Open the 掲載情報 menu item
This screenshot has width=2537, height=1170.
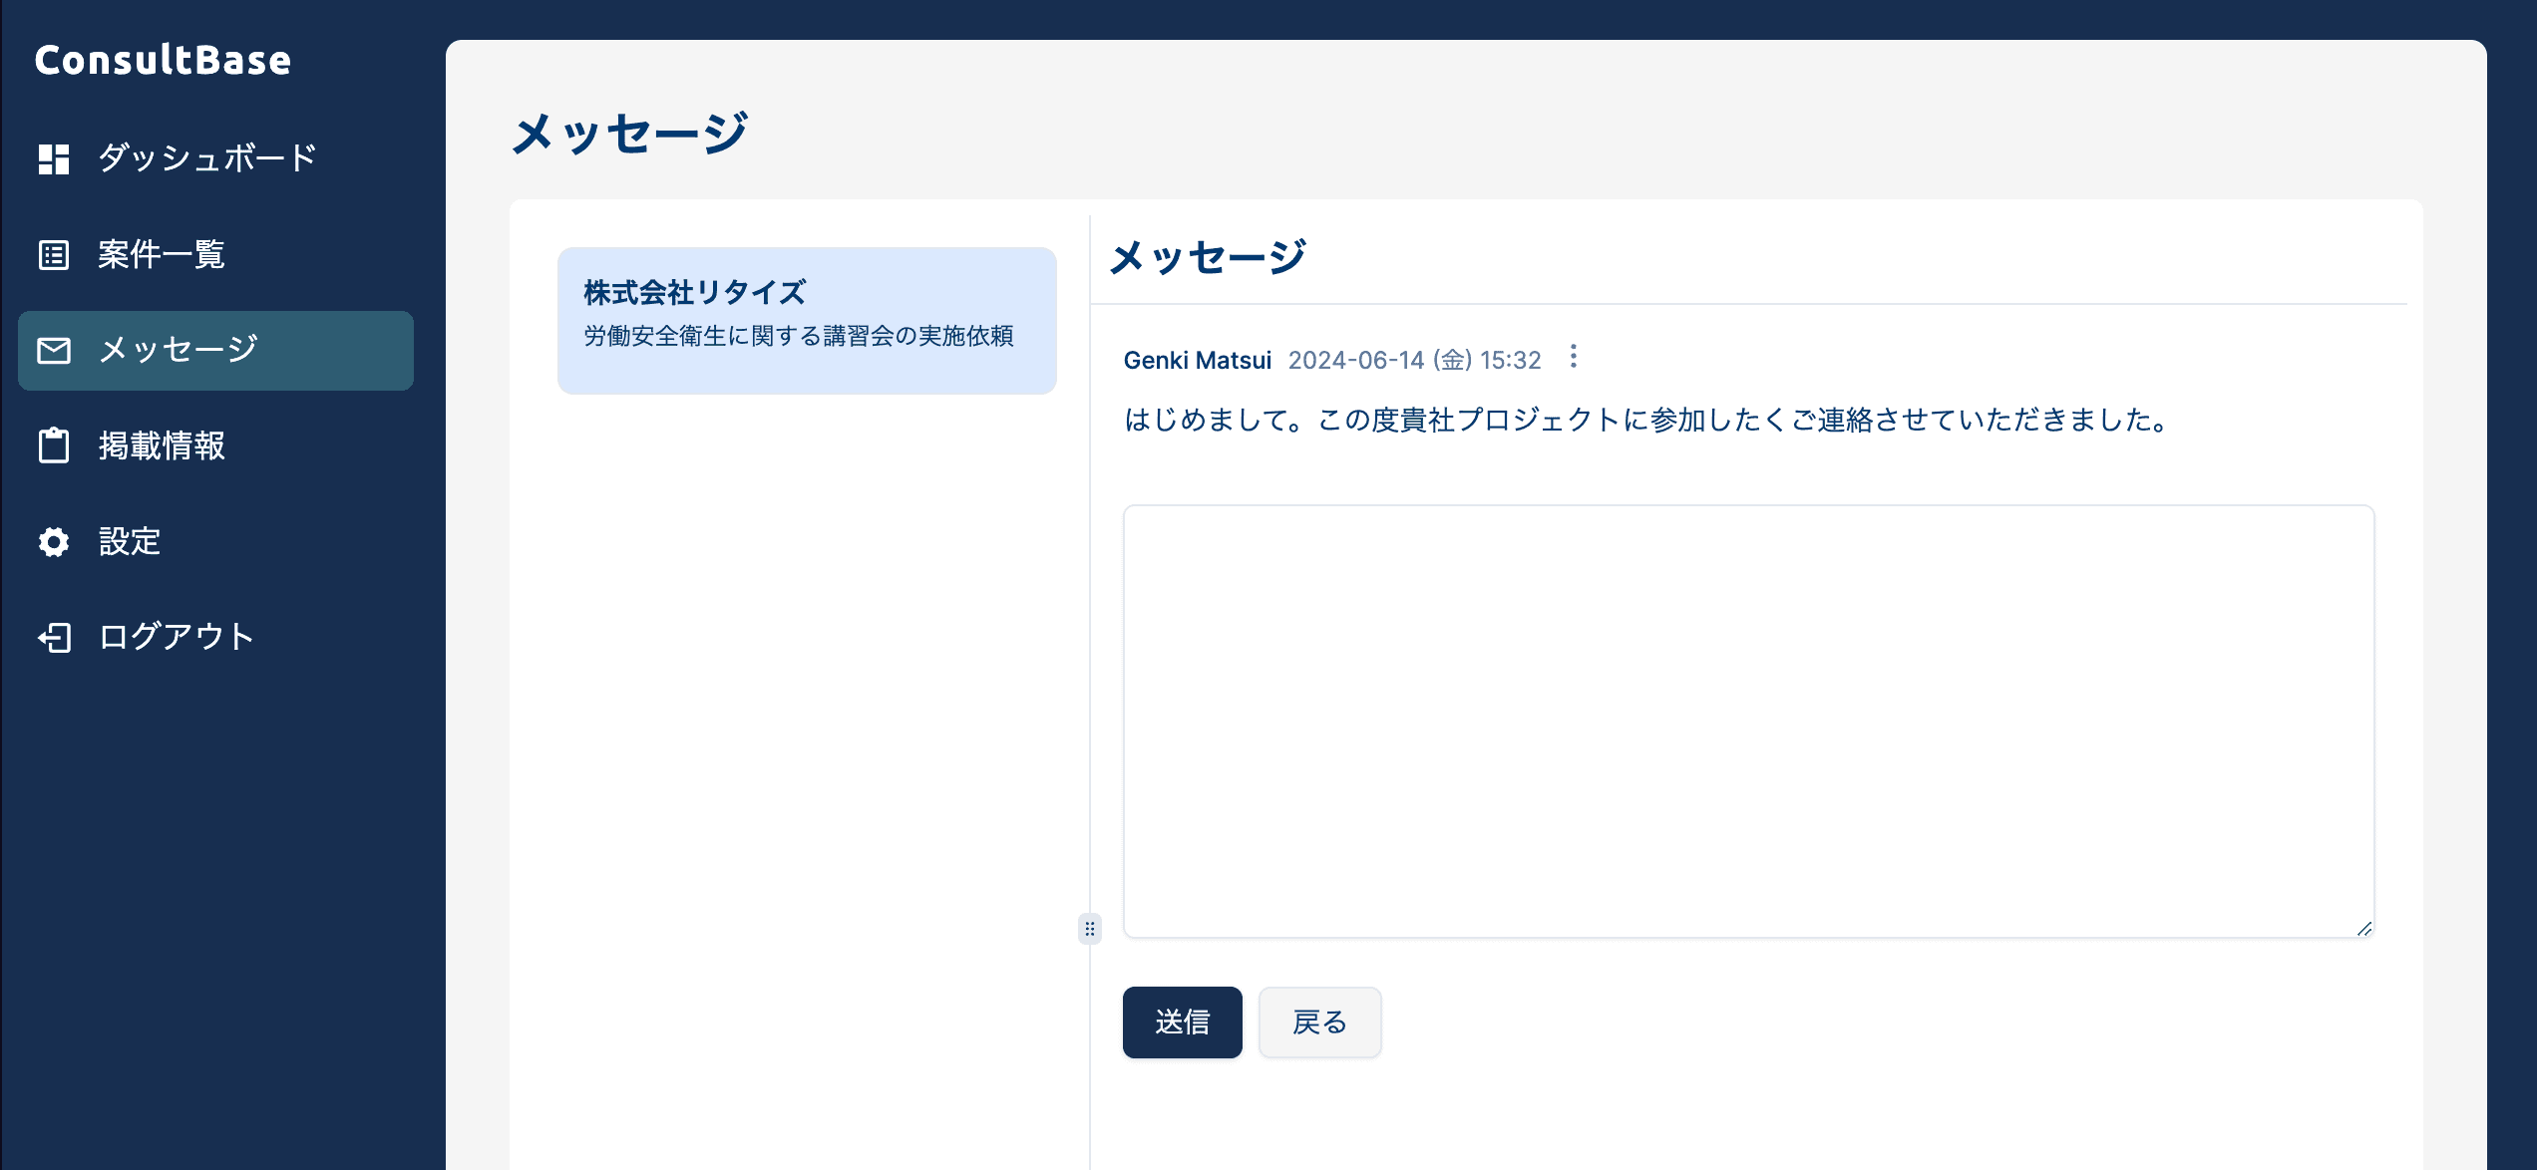click(x=162, y=445)
